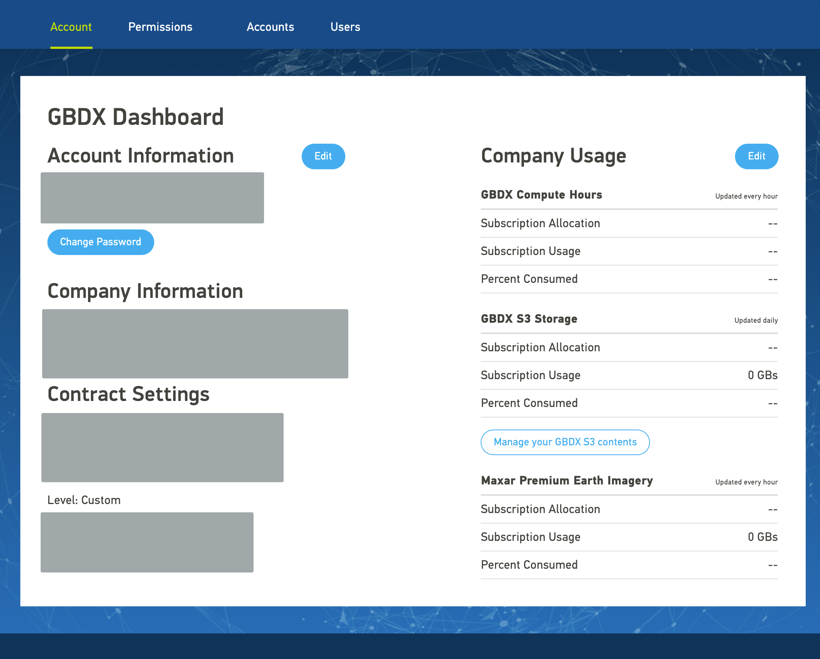Open the Accounts tab
Image resolution: width=820 pixels, height=659 pixels.
pos(270,27)
